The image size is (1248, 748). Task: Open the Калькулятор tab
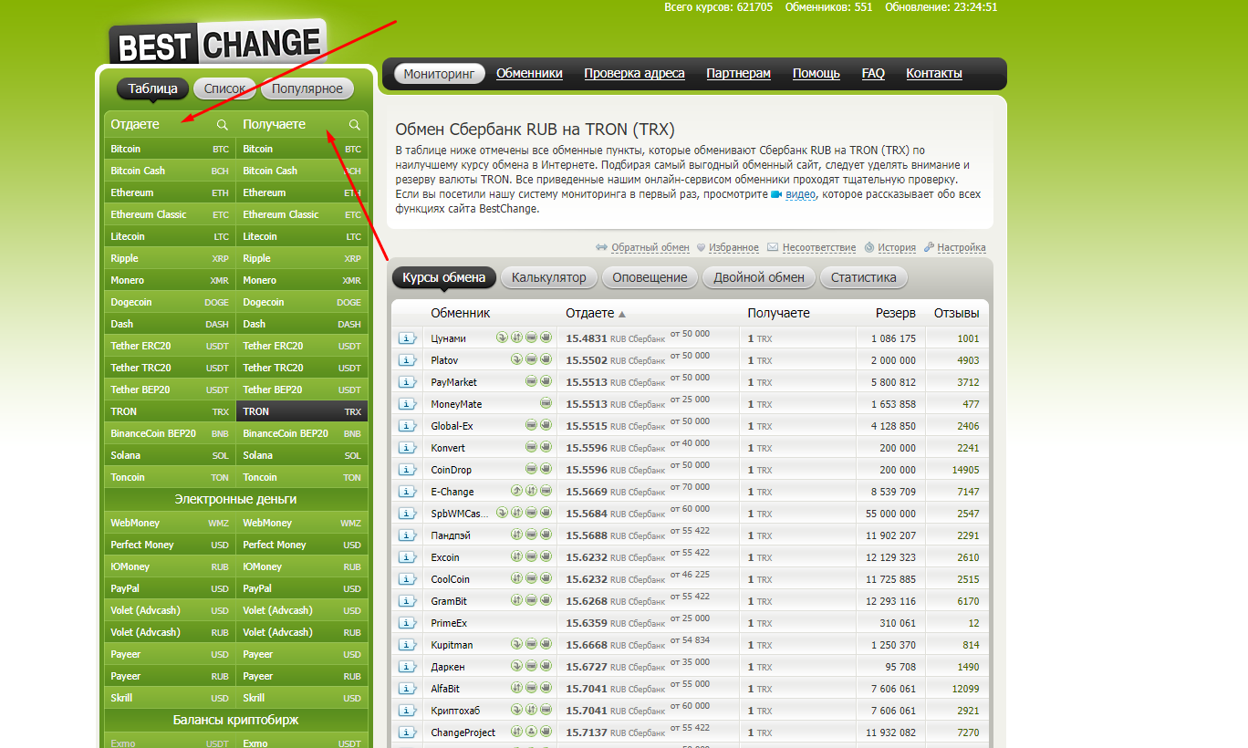(x=549, y=277)
